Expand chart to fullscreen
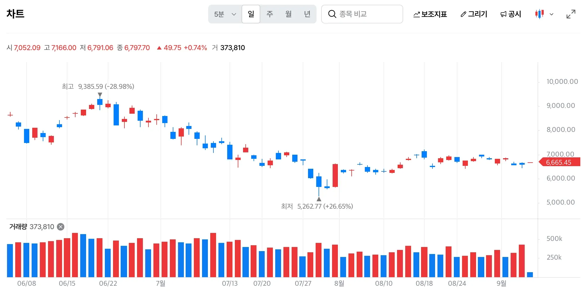Viewport: 585px width, 293px height. tap(571, 14)
